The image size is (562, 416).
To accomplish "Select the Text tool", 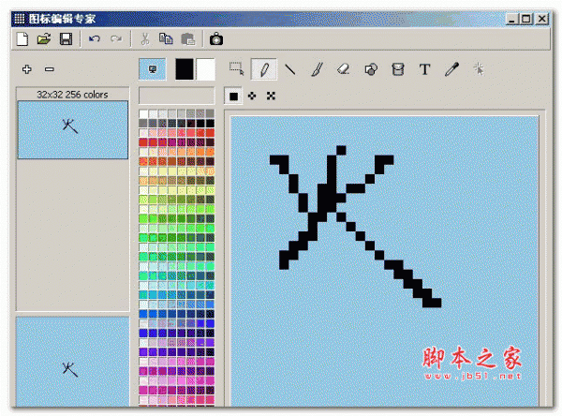I will (x=424, y=68).
